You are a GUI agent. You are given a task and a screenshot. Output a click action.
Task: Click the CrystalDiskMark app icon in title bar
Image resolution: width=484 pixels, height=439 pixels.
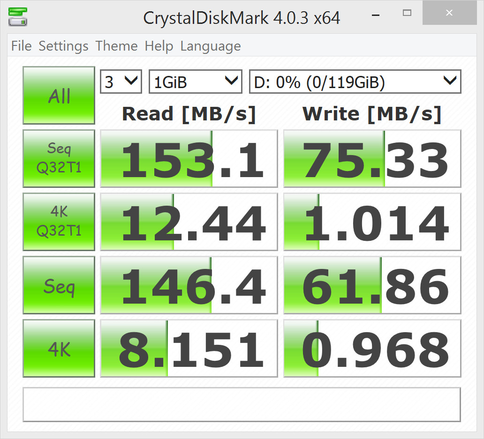click(18, 17)
